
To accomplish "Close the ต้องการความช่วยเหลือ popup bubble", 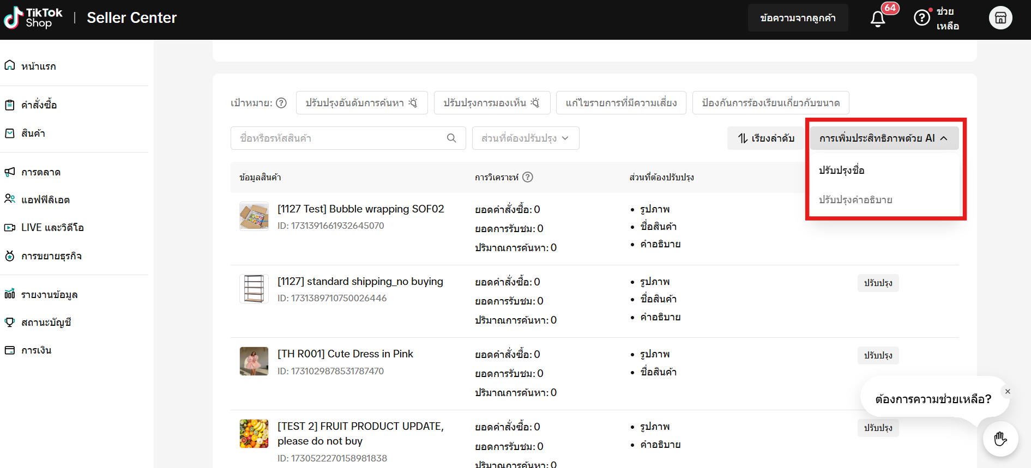I will 1008,392.
